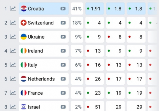Click the Italy flag icon
The height and width of the screenshot is (111, 159).
(x=24, y=65)
